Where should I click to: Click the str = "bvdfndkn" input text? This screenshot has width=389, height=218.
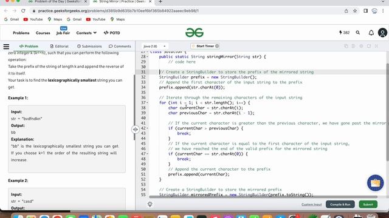coord(27,119)
